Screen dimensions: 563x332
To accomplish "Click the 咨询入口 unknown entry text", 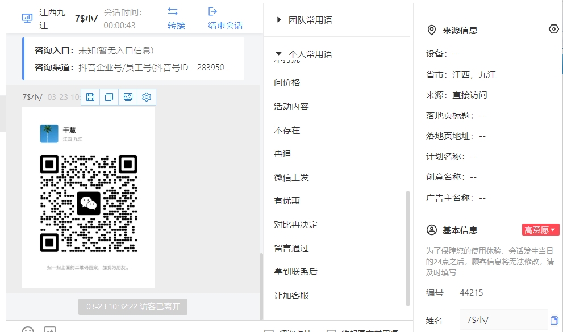I will pyautogui.click(x=116, y=51).
